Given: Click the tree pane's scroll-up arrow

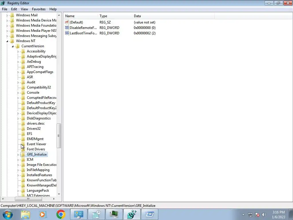Looking at the screenshot, I should pos(59,15).
